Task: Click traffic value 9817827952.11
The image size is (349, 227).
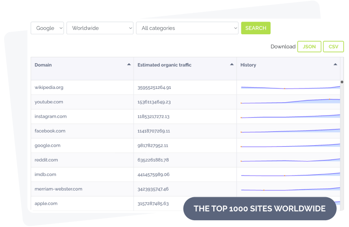Action: (153, 145)
